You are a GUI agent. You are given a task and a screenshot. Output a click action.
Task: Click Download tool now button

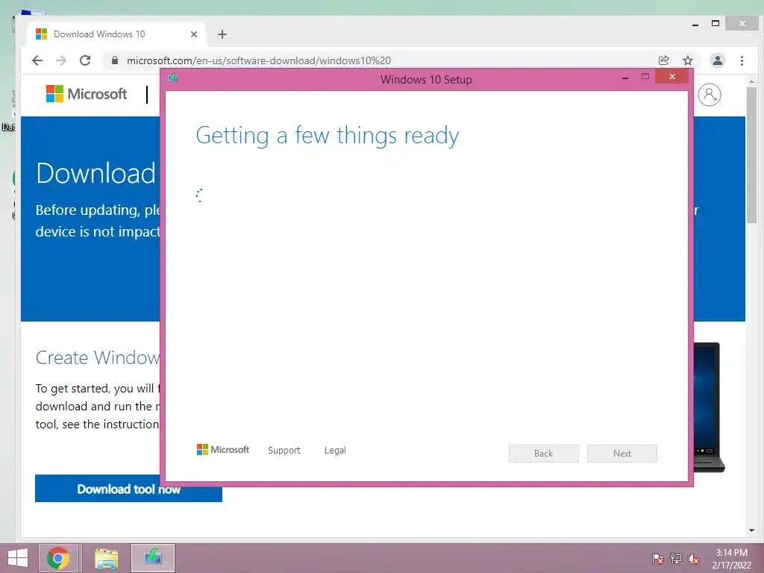tap(128, 489)
